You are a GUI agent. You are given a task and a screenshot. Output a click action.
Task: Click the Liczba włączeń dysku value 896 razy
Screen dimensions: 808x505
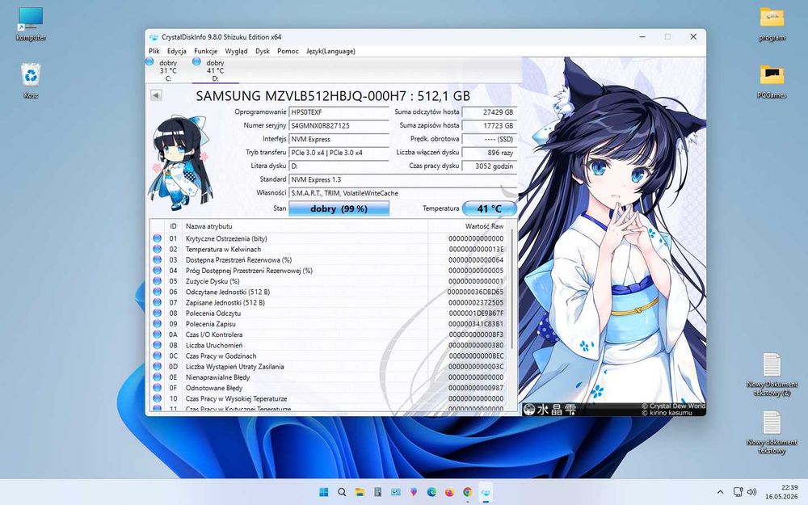coord(489,153)
